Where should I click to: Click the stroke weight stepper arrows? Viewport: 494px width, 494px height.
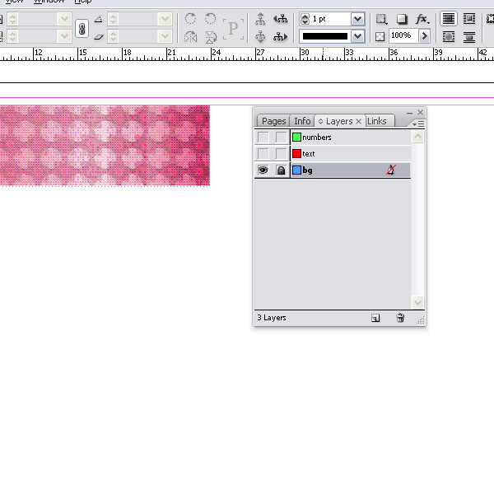305,19
